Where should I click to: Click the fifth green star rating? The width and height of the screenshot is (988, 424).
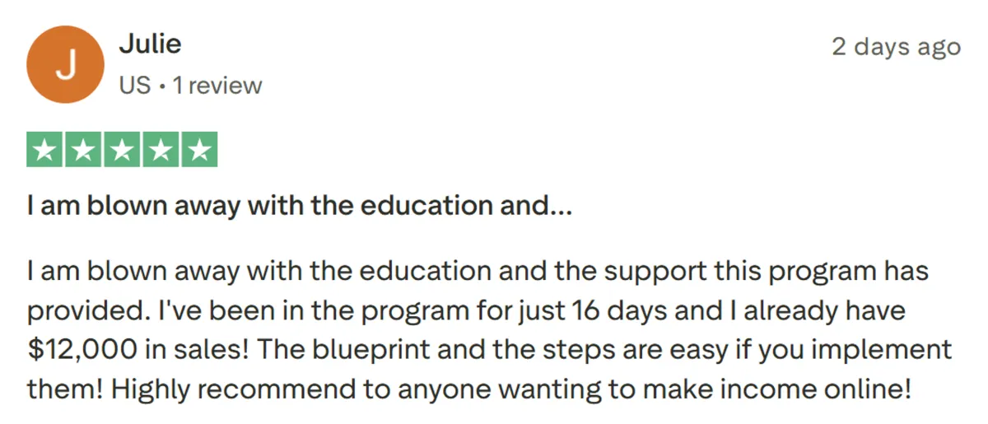click(198, 151)
